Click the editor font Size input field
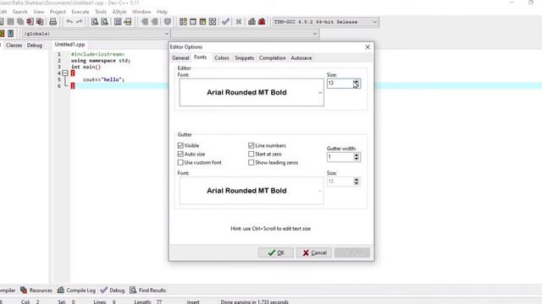This screenshot has width=542, height=304. (340, 83)
